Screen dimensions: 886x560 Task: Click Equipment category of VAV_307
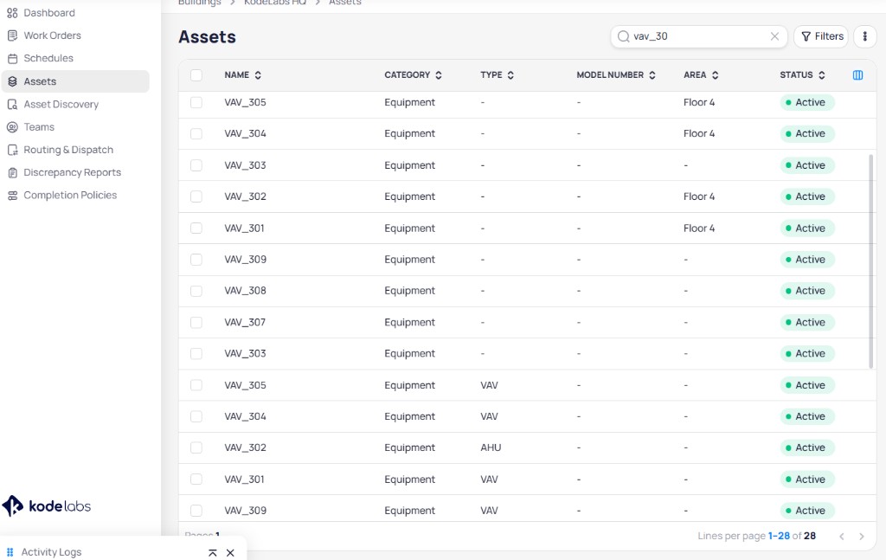[409, 322]
